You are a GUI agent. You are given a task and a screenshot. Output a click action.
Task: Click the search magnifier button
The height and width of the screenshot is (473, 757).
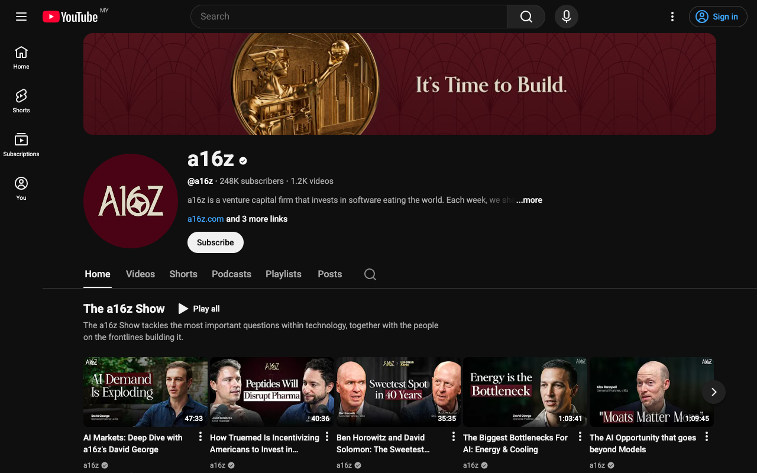(x=526, y=17)
